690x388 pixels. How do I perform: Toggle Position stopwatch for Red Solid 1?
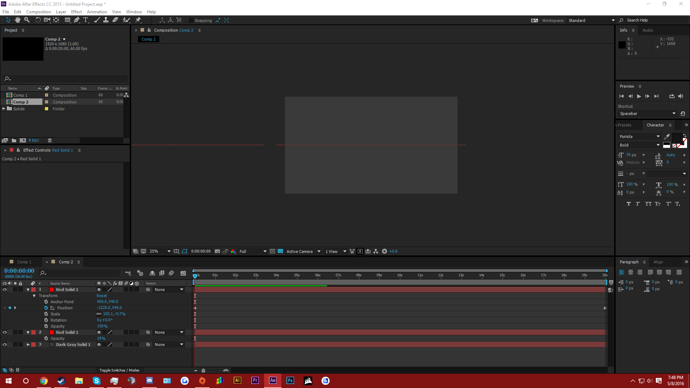click(46, 308)
